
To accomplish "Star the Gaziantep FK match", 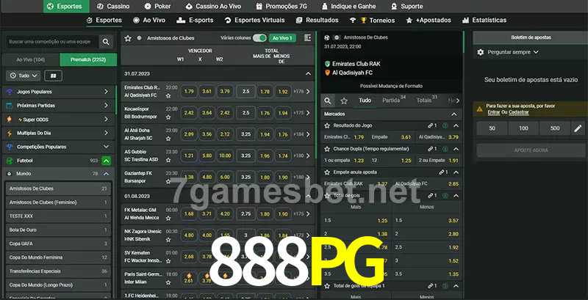I will click(168, 181).
